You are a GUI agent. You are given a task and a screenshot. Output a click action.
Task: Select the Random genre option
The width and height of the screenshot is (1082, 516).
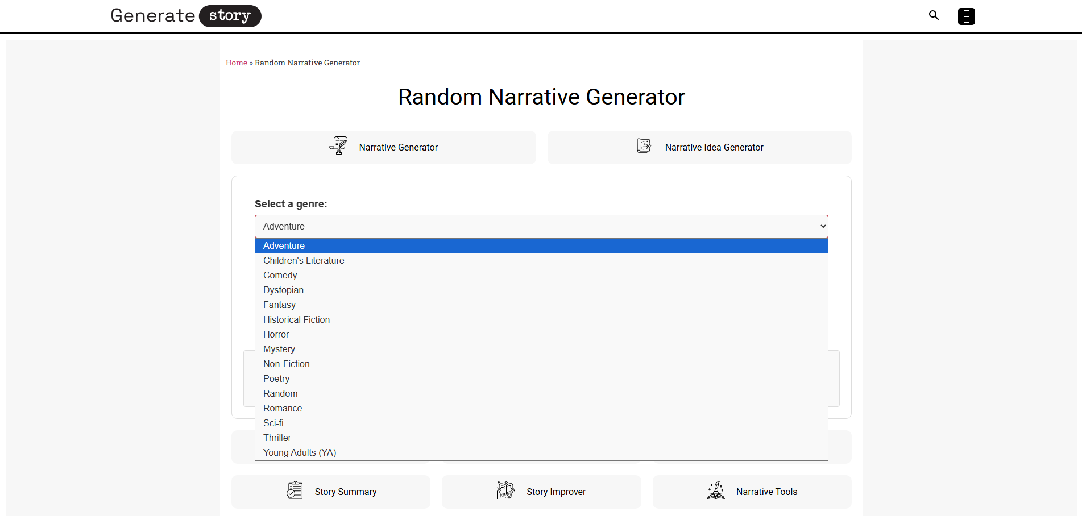coord(280,393)
